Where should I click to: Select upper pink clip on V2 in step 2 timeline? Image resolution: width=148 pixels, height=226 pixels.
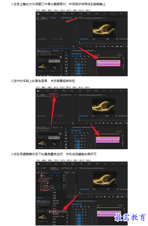coord(108,138)
